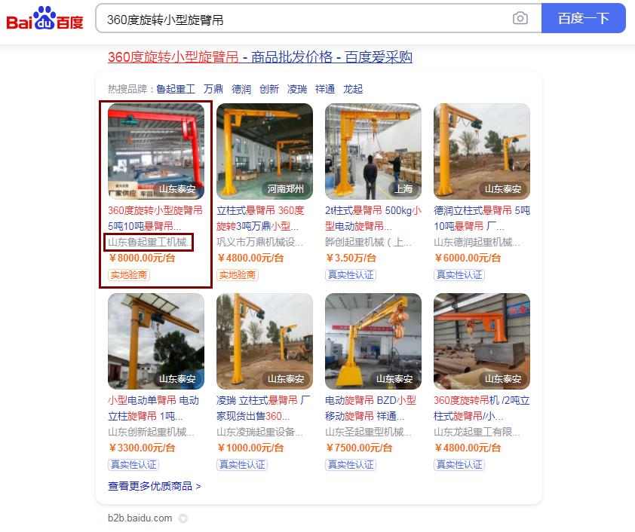Open the product photo above 电动旋臂吊 BZD小型 title
Viewport: 635px width, 532px height.
pos(373,341)
